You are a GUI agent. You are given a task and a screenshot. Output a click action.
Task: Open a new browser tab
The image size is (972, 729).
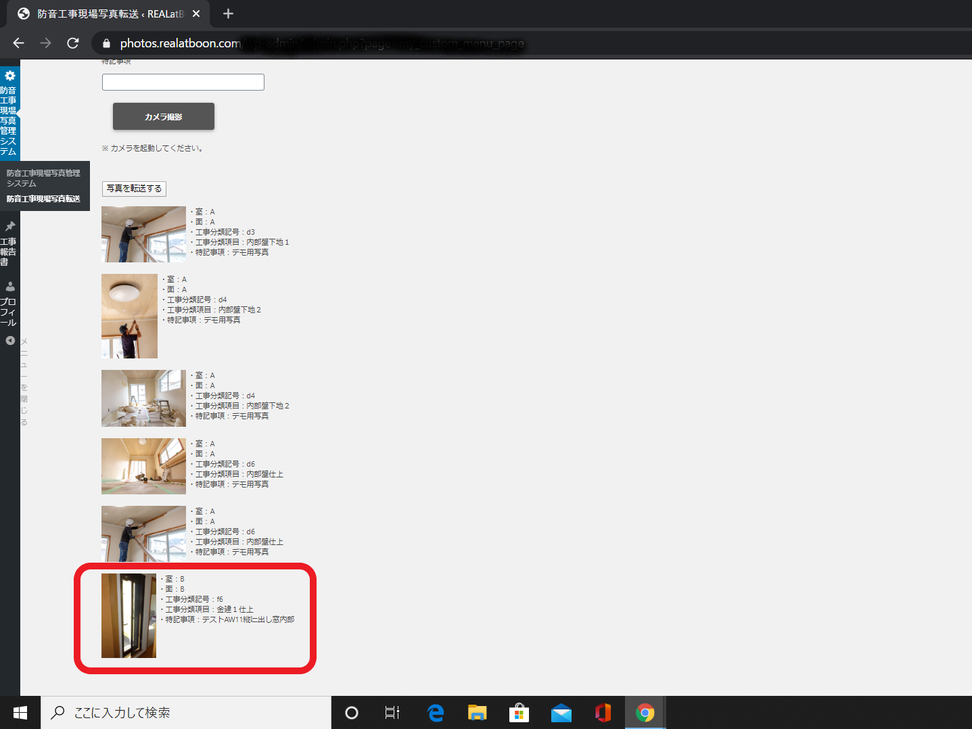pos(228,14)
